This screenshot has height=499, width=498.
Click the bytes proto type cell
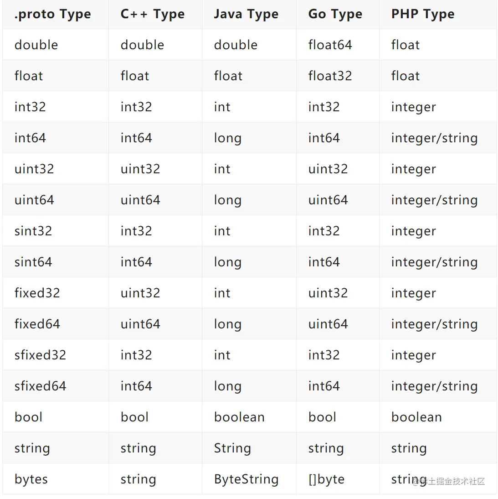31,479
